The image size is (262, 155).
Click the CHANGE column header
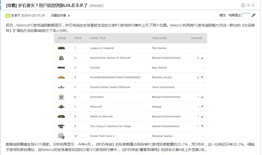pos(196,38)
